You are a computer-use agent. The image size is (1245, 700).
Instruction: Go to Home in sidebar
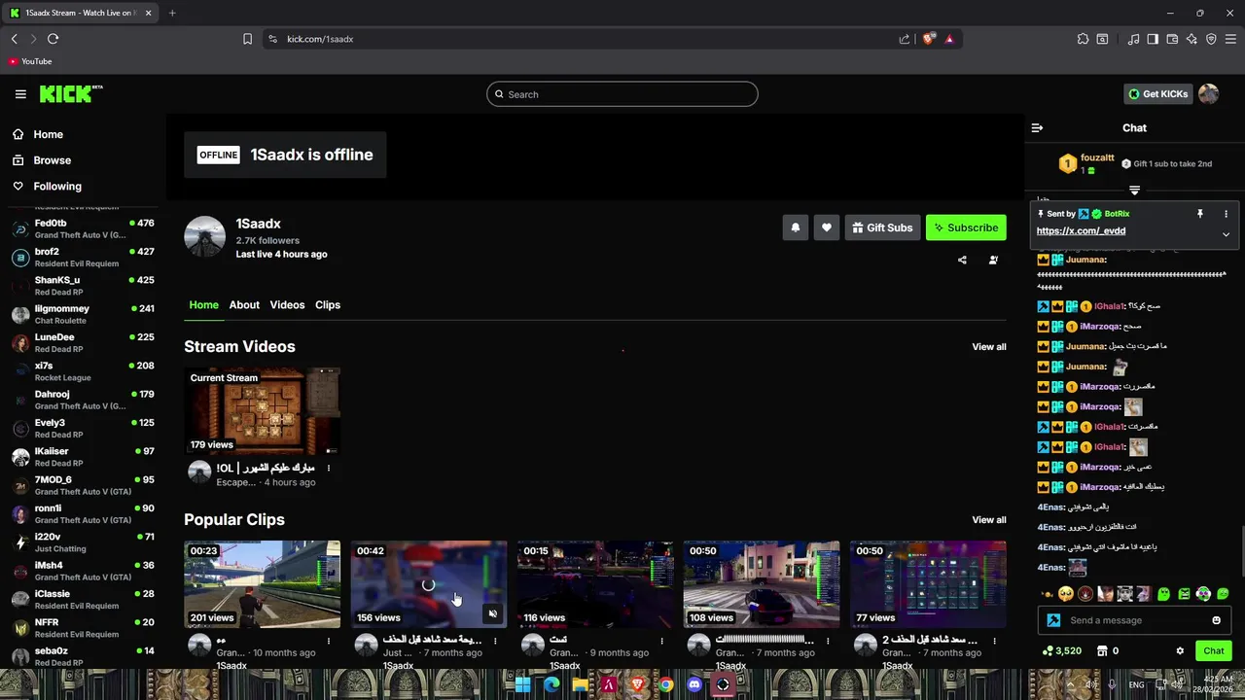(48, 134)
